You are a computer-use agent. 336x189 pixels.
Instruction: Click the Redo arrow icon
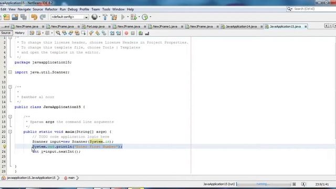pyautogui.click(x=43, y=17)
